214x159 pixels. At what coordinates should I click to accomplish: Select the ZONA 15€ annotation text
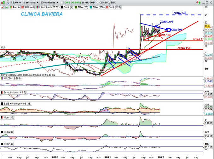click(184, 48)
